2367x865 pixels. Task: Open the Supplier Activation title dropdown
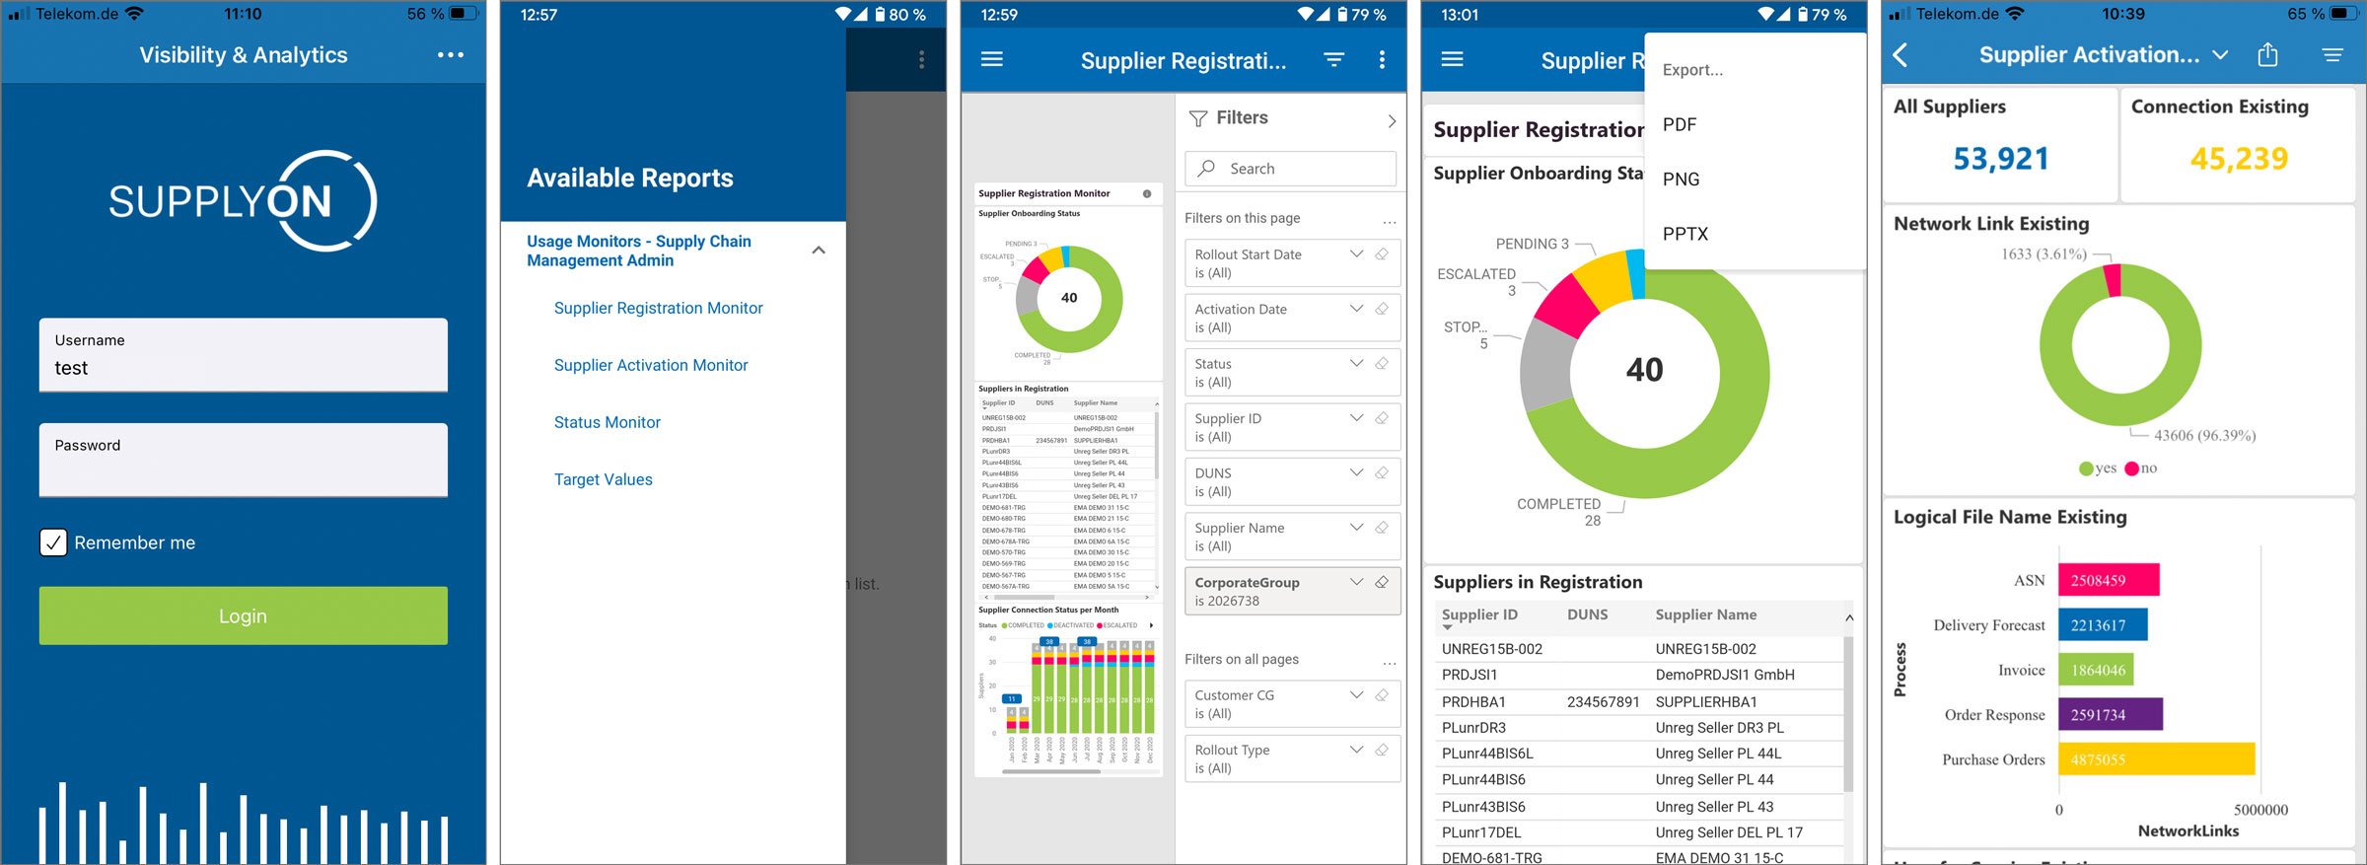pos(2220,55)
